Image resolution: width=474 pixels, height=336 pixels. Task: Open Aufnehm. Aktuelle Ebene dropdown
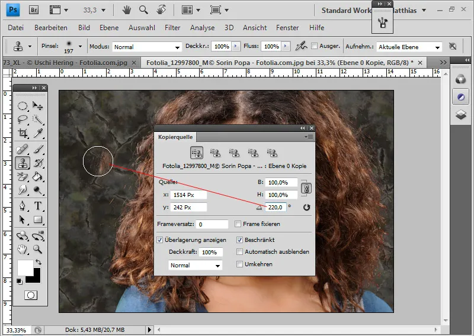[409, 47]
